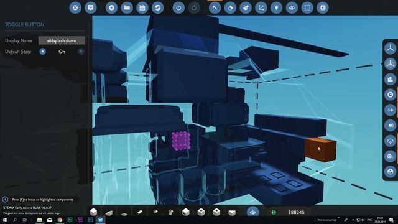Select the inverse pyramid block component
This screenshot has height=224, width=398.
tap(232, 212)
